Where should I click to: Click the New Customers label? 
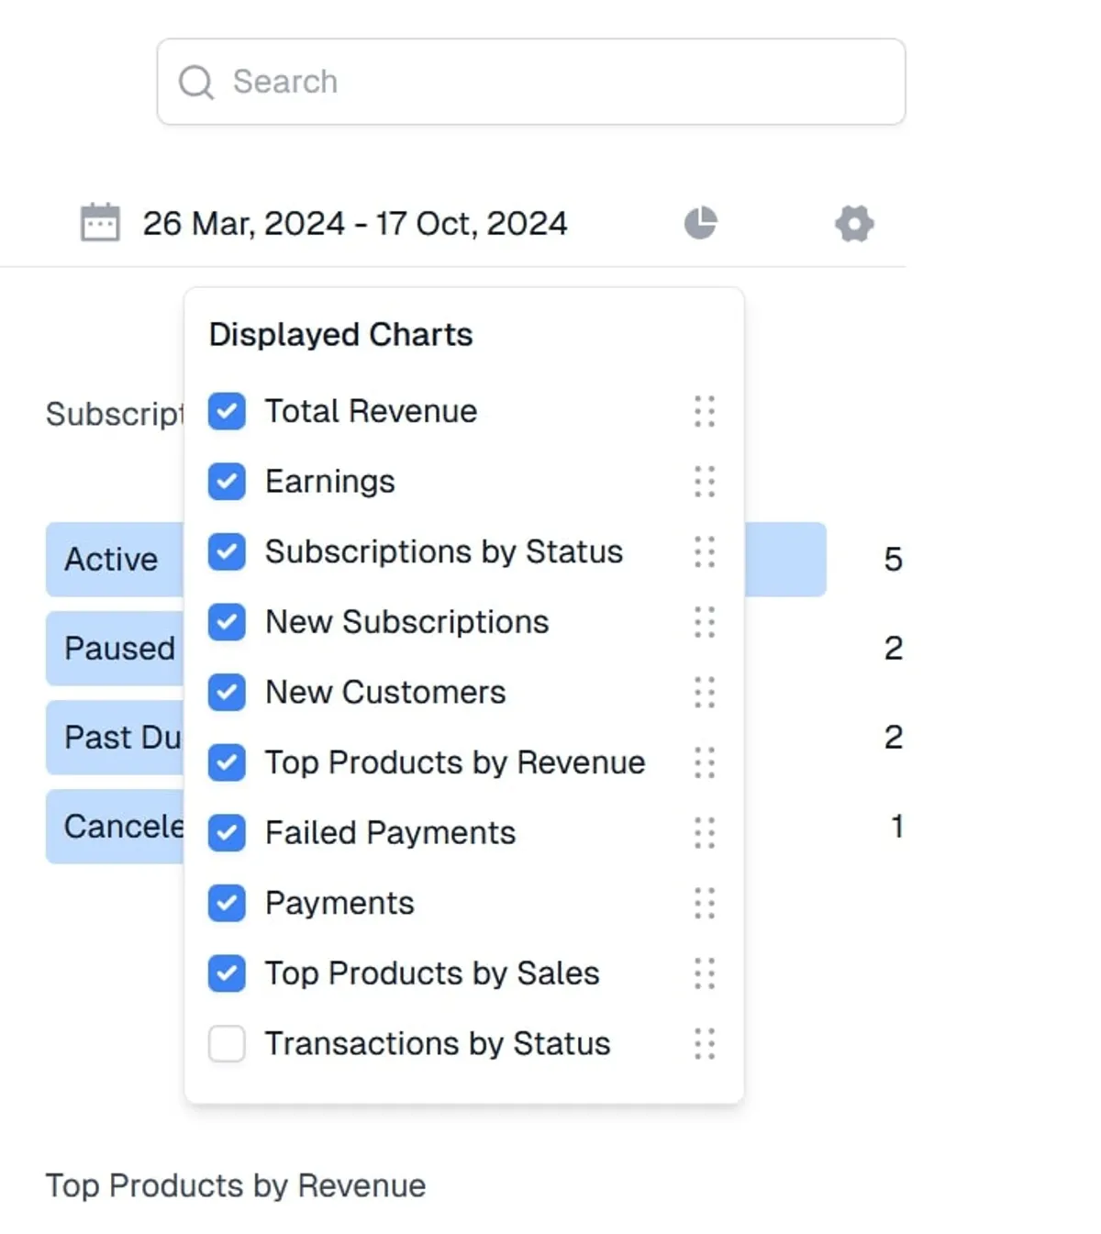385,693
